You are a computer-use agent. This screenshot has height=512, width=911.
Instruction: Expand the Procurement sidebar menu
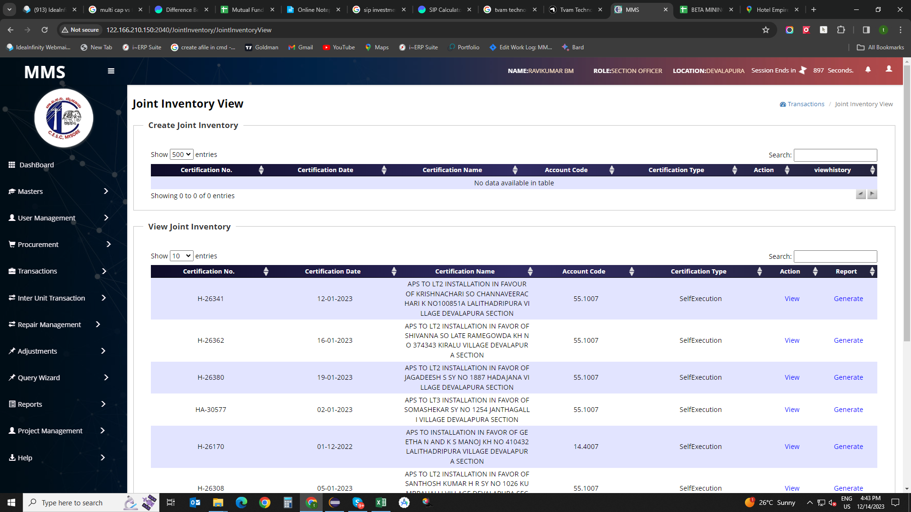pyautogui.click(x=60, y=245)
